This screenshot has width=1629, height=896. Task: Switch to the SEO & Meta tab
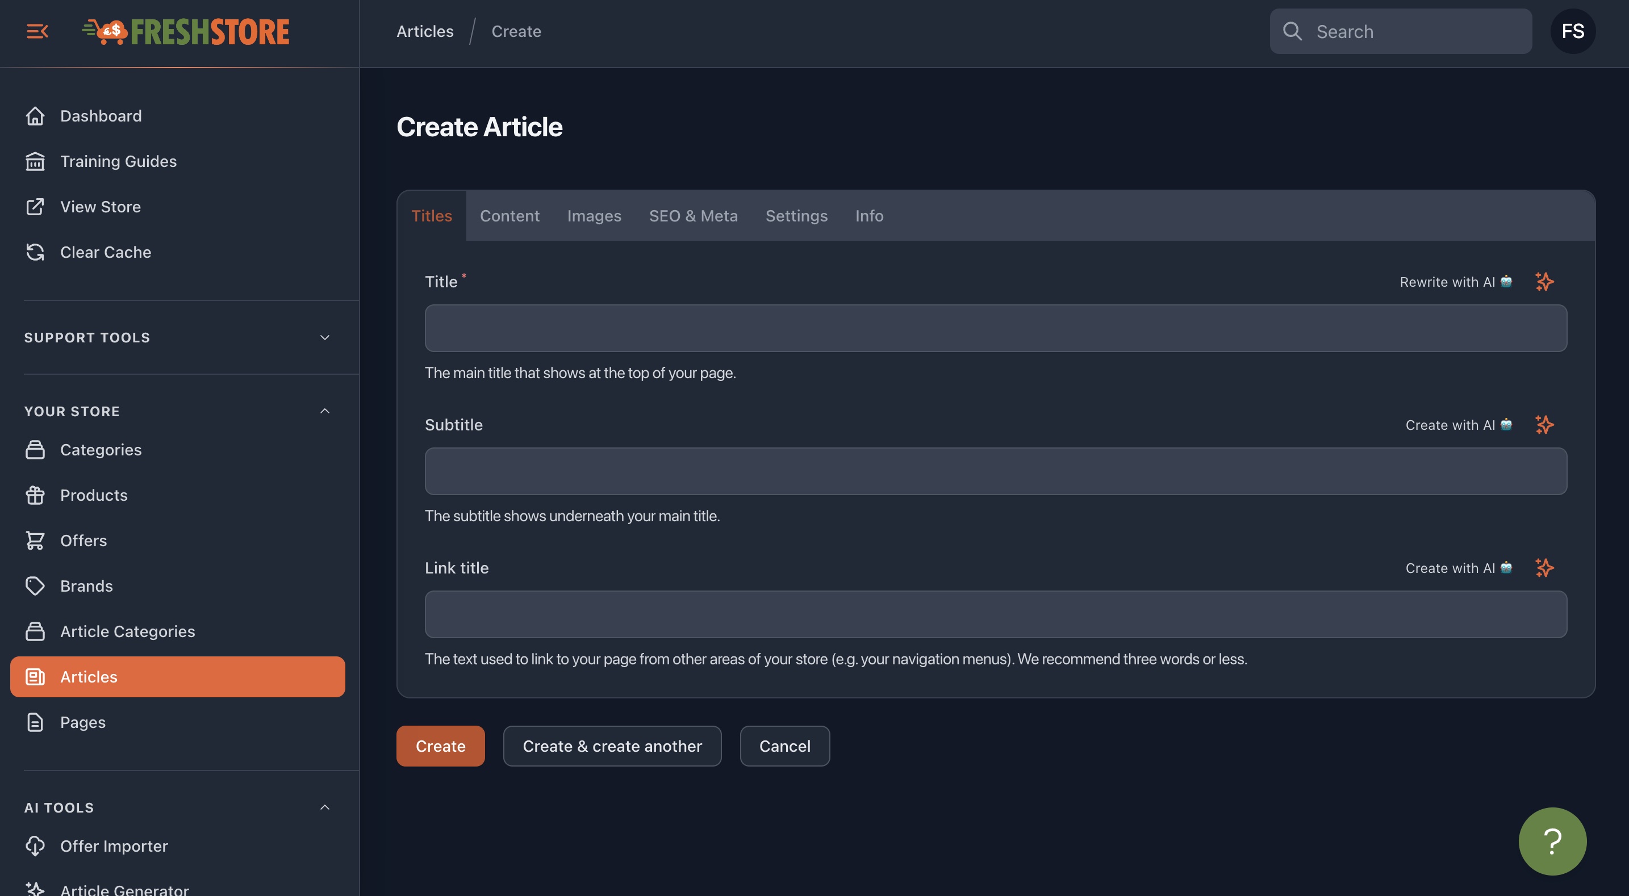pos(693,216)
